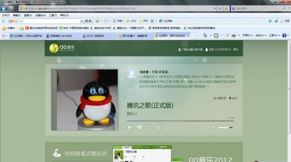Open the song title 腾讯之歌(正式版)

click(150, 106)
